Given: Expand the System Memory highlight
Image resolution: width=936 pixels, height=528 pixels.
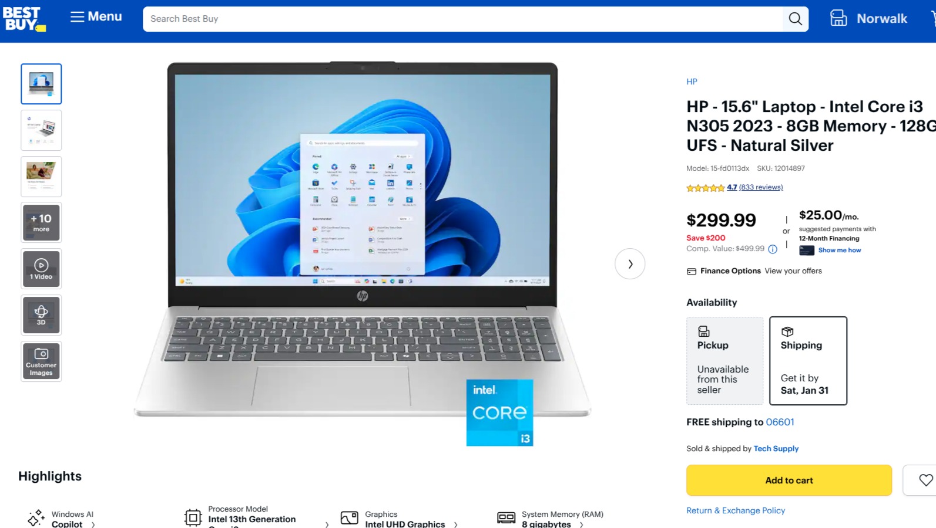Looking at the screenshot, I should coord(551,519).
